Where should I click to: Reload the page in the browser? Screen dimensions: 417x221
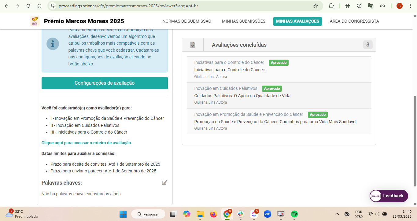pos(28,6)
